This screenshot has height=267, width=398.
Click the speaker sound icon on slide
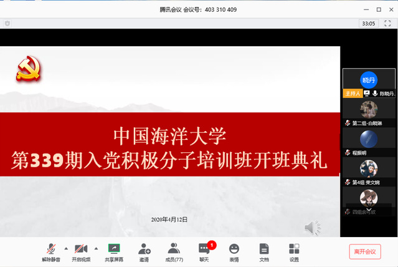(312, 228)
